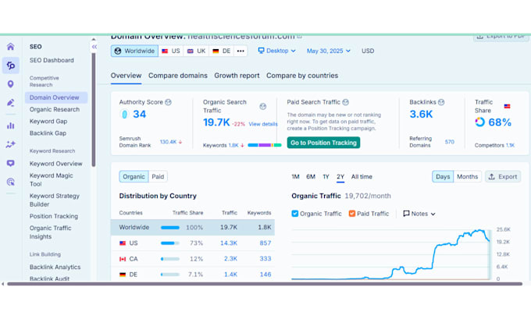531x319 pixels.
Task: Select the UK database filter
Action: coord(197,51)
